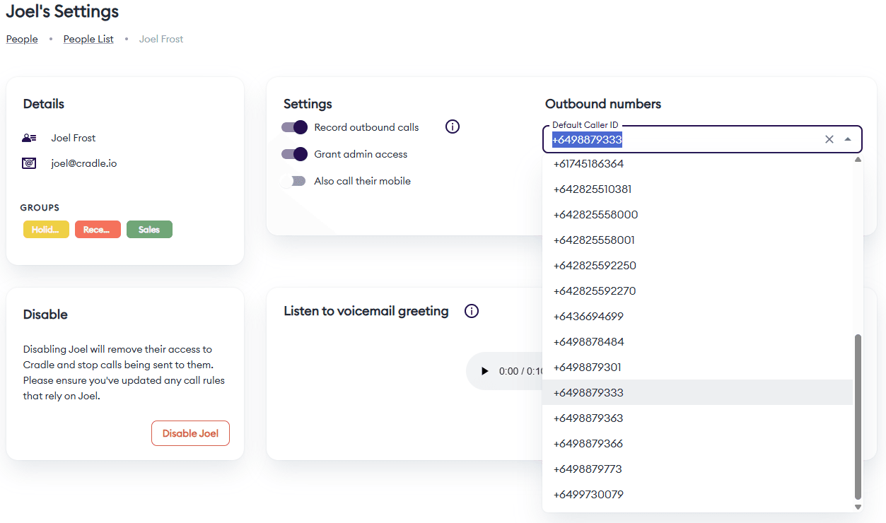The image size is (886, 523).
Task: Play the voicemail greeting audio
Action: (484, 371)
